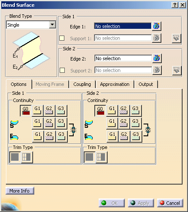This screenshot has width=188, height=212.
Task: Click the greyed Support 1 selection icon
Action: coord(157,38)
